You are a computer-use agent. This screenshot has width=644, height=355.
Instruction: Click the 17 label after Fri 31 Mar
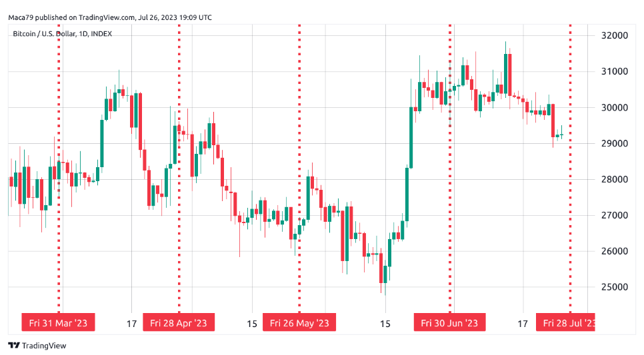(x=131, y=324)
